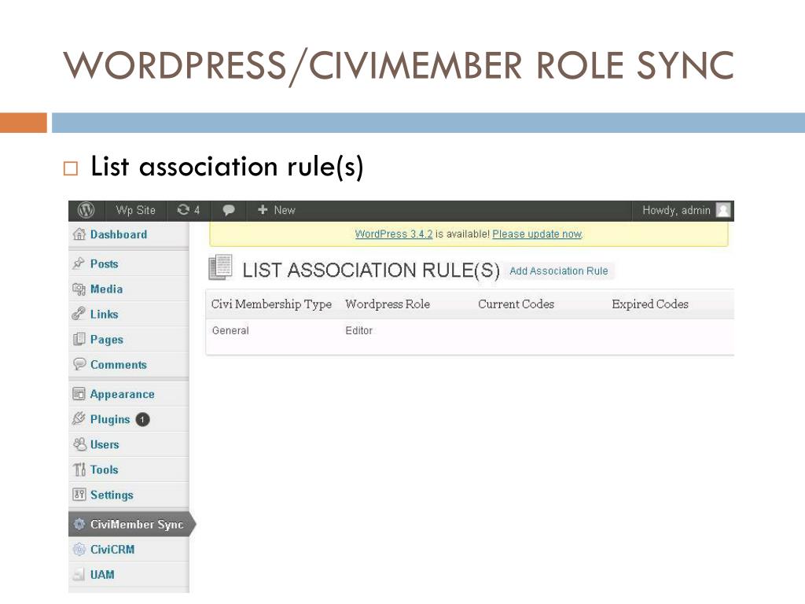The height and width of the screenshot is (604, 805).
Task: Click the WordPress logo in admin bar
Action: [x=86, y=210]
